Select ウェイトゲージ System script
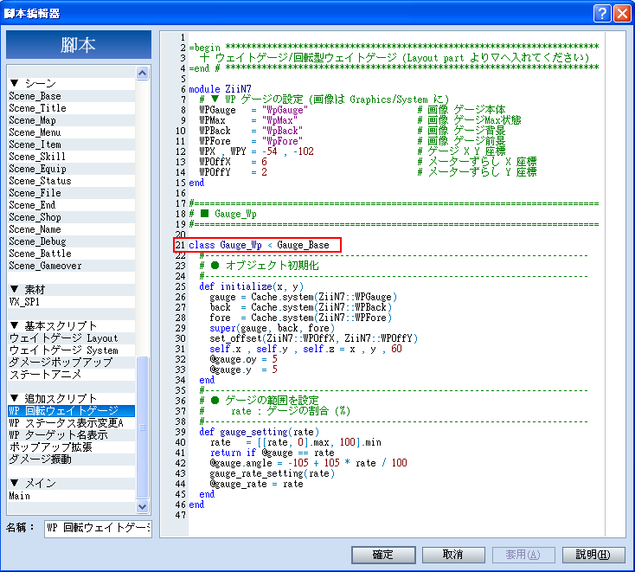This screenshot has height=572, width=635. coord(71,350)
